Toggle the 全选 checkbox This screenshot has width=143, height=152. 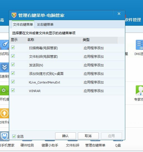tap(14, 137)
